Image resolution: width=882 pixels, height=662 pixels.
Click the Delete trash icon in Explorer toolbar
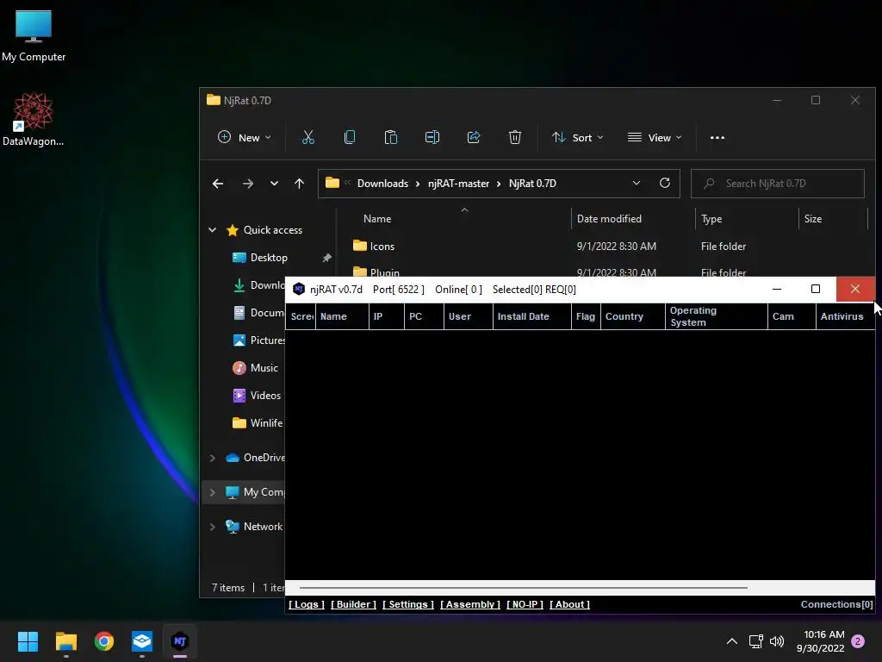[x=515, y=137]
